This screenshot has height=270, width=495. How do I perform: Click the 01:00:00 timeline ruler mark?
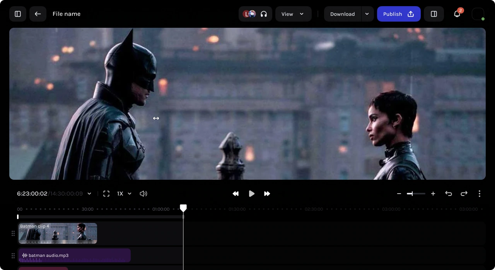coord(161,209)
